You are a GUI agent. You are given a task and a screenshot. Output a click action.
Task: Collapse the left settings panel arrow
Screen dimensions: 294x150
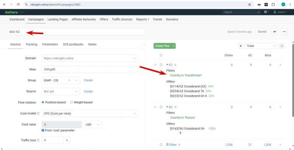point(144,45)
